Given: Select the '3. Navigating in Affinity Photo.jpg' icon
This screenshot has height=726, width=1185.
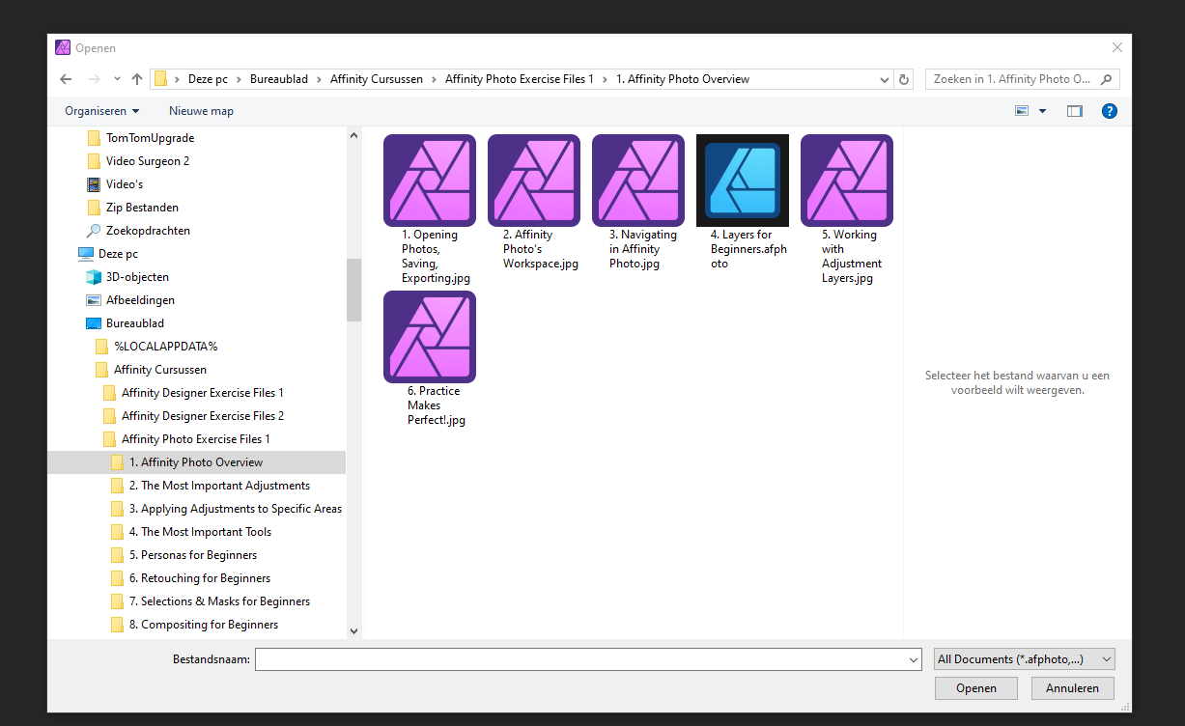Looking at the screenshot, I should [637, 181].
